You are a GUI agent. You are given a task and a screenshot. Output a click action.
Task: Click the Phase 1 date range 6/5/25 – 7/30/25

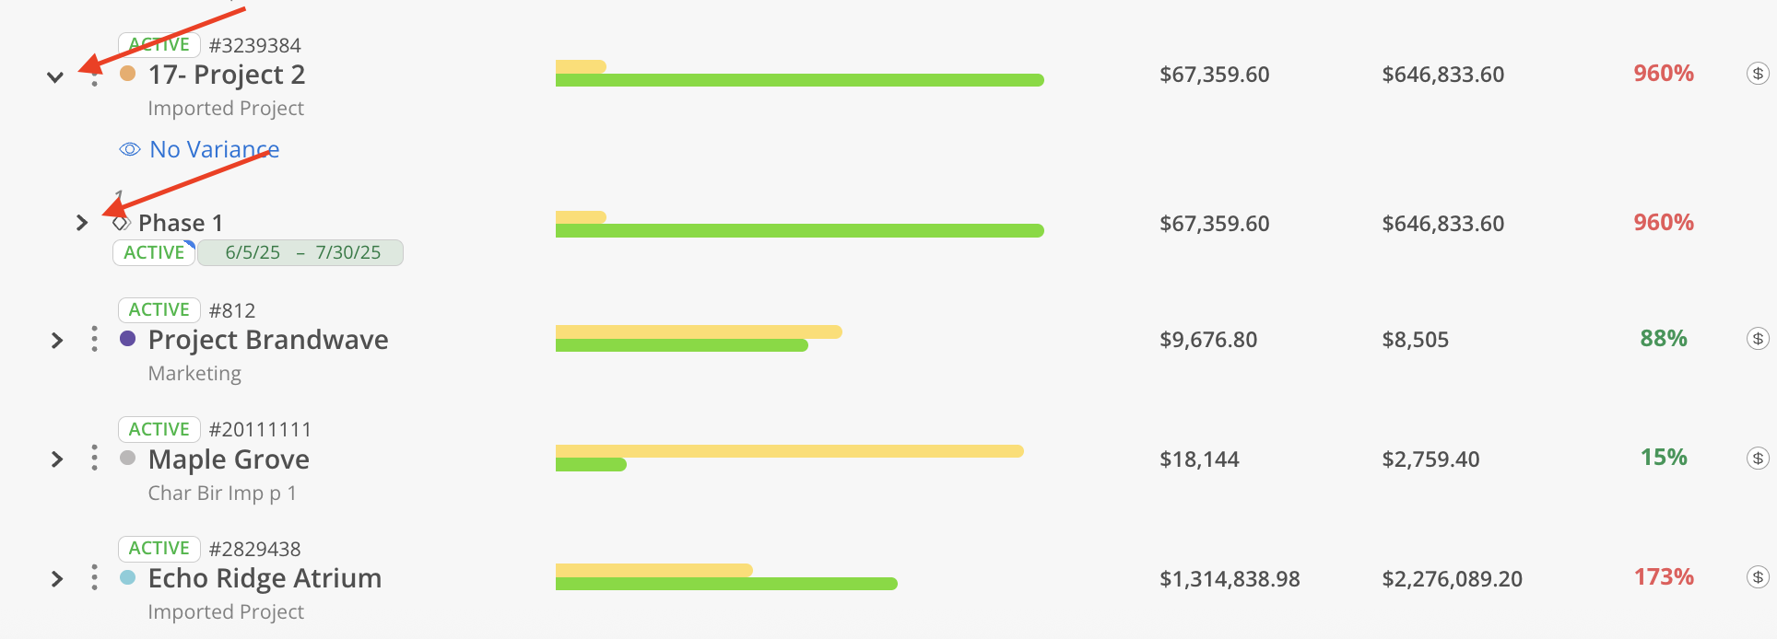[302, 252]
